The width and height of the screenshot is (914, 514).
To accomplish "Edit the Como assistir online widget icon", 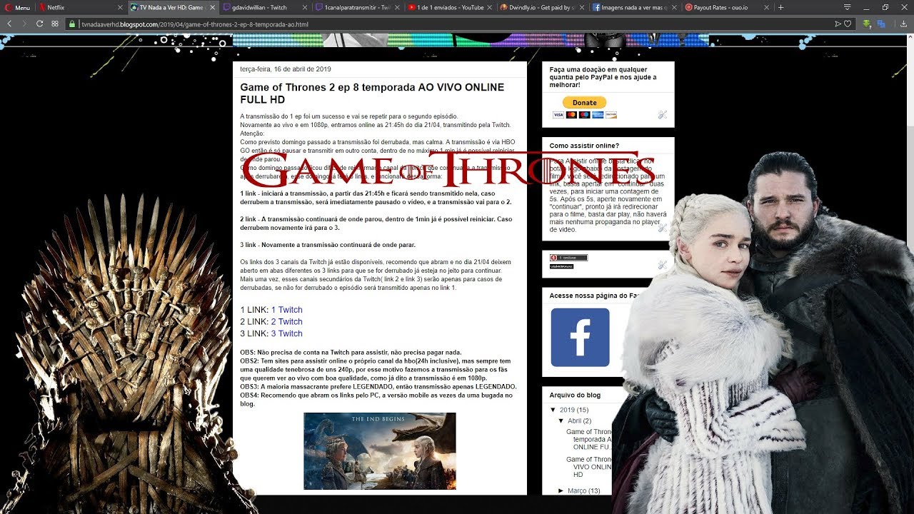I will [662, 228].
